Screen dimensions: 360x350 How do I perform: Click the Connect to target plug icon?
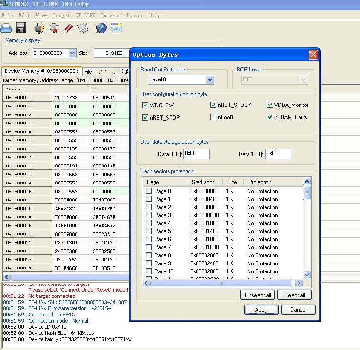coord(39,28)
